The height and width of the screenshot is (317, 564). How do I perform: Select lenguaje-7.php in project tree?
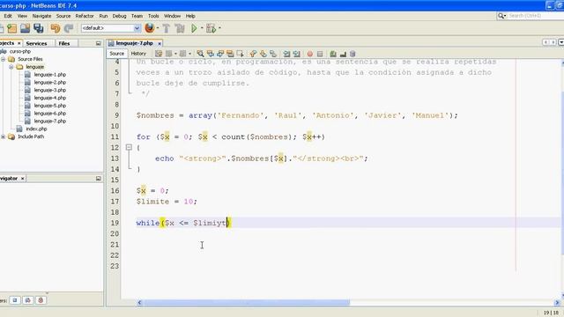50,122
